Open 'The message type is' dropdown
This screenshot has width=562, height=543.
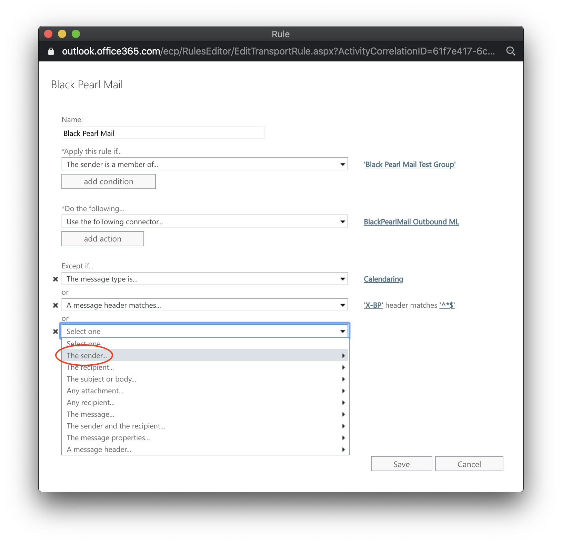pyautogui.click(x=205, y=279)
